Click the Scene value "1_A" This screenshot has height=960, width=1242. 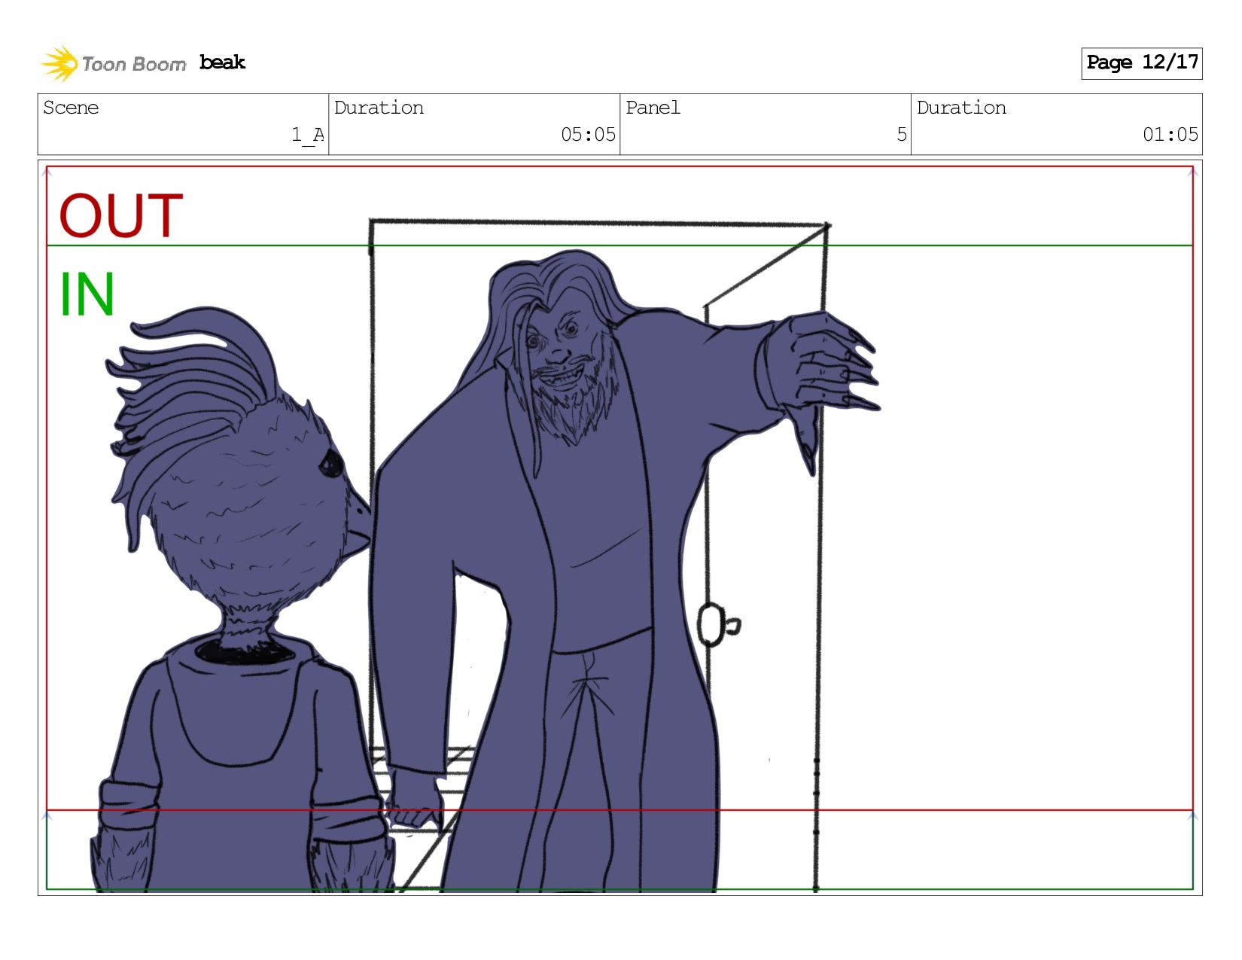tap(308, 135)
